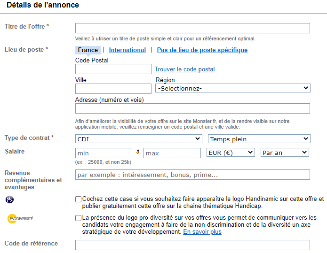
Task: Expand the CDI contract type dropdown
Action: point(139,139)
